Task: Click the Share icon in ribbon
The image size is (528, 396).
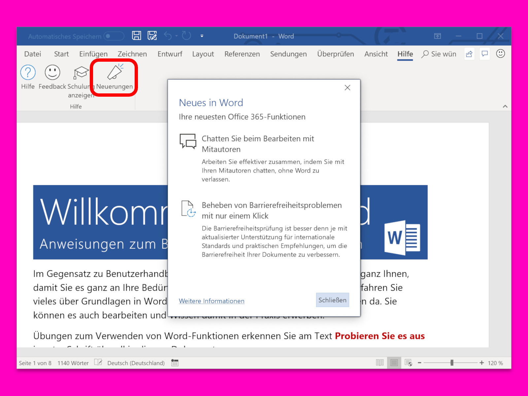Action: (x=469, y=54)
